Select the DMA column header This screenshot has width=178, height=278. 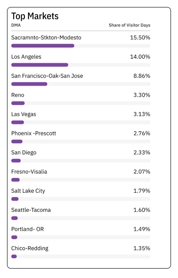[x=16, y=25]
